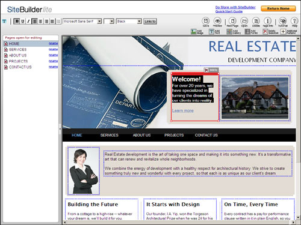The height and width of the screenshot is (225, 301).
Task: Toggle Italic formatting button
Action: [28, 21]
